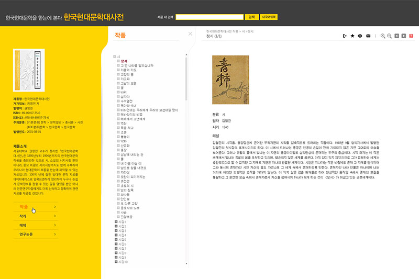Image resolution: width=419 pixels, height=279 pixels.
Task: Select the 자화상 tree item
Action: pos(125,172)
